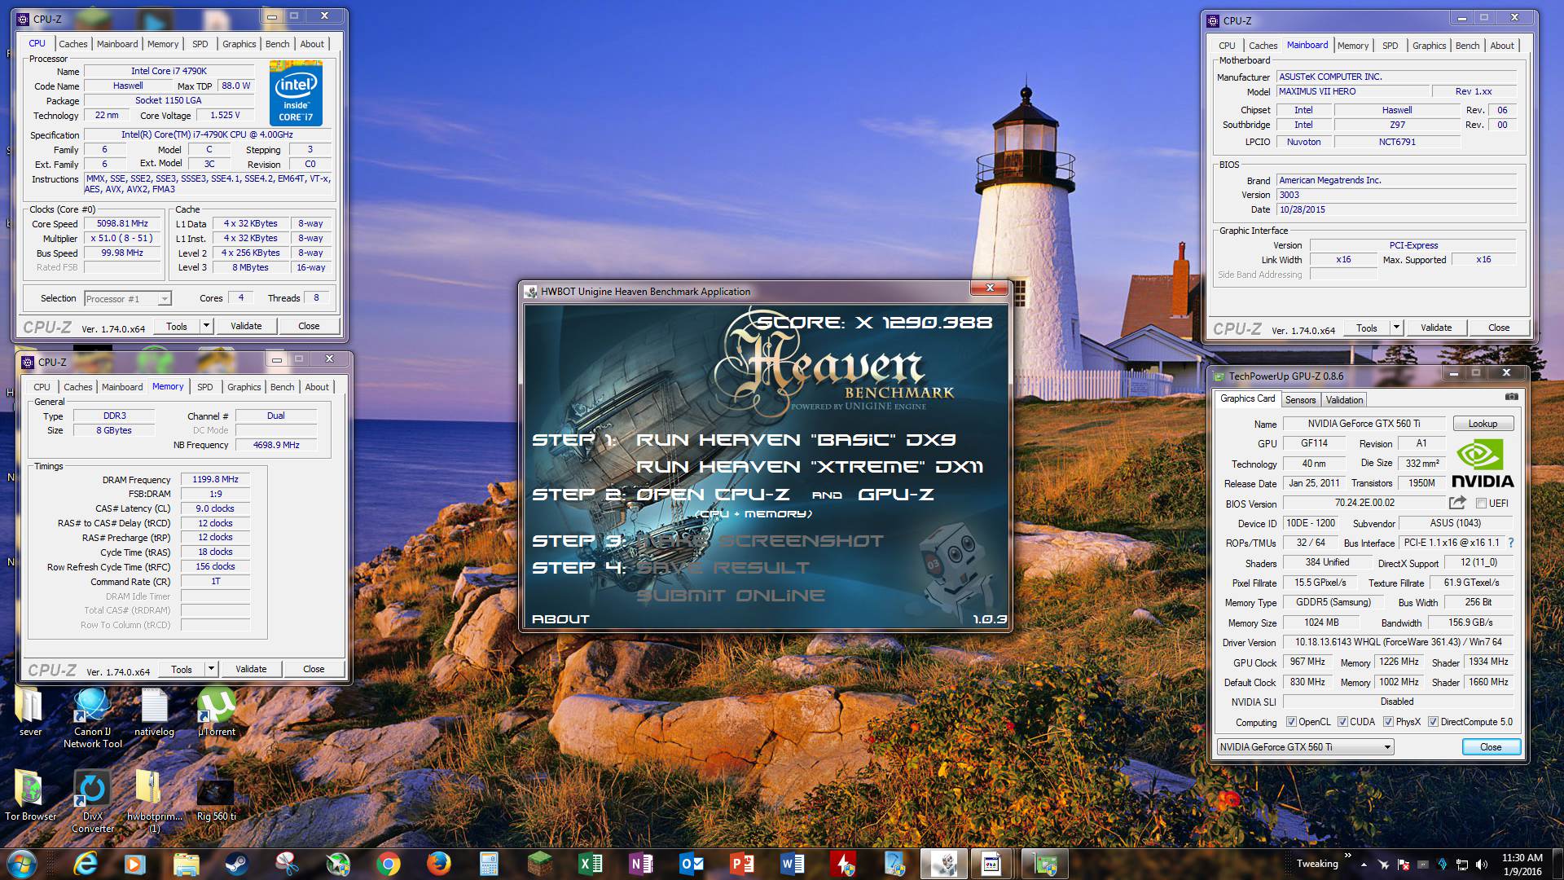Open the Steam taskbar icon

(237, 863)
